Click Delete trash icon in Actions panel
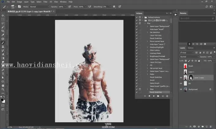The image size is (216, 129). click(167, 96)
